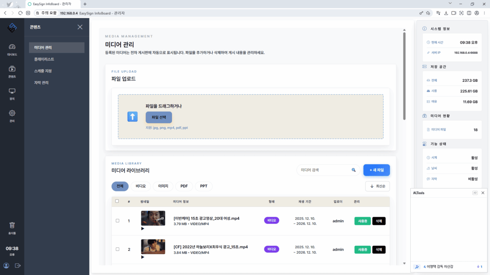Screen dimensions: 490x275
Task: Check the checkbox for media row 2
Action: tap(117, 249)
